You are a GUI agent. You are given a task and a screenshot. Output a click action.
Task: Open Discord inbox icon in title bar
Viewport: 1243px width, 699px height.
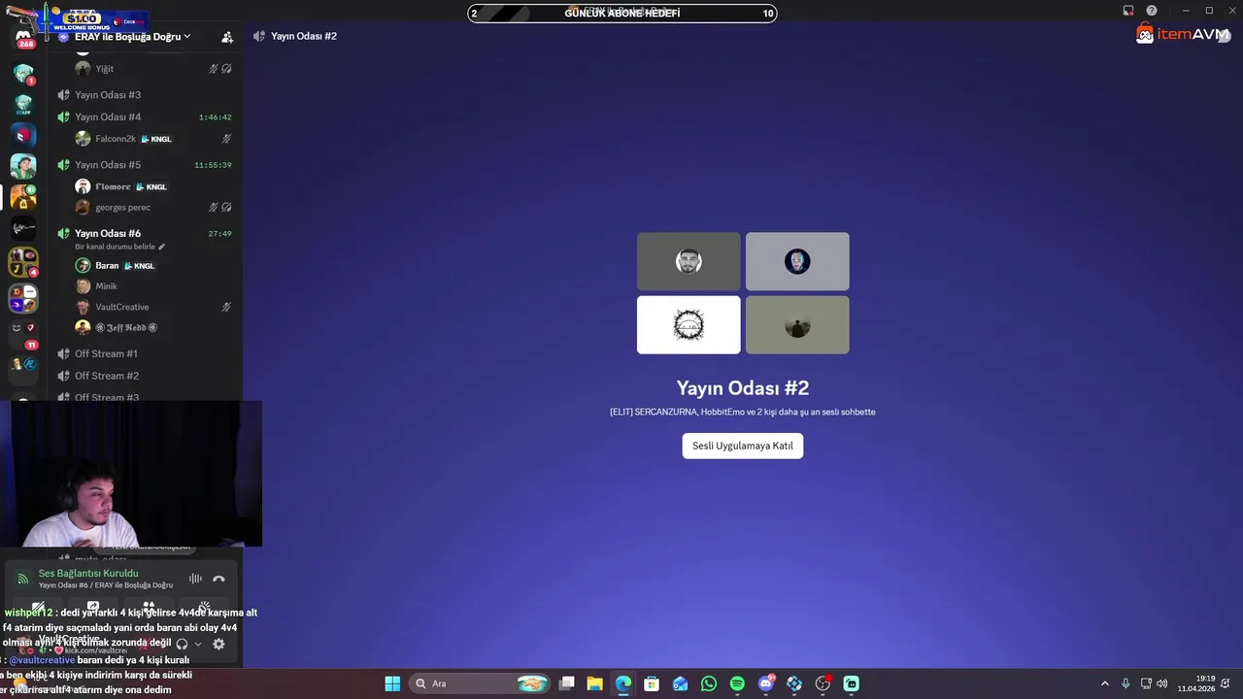point(1128,10)
